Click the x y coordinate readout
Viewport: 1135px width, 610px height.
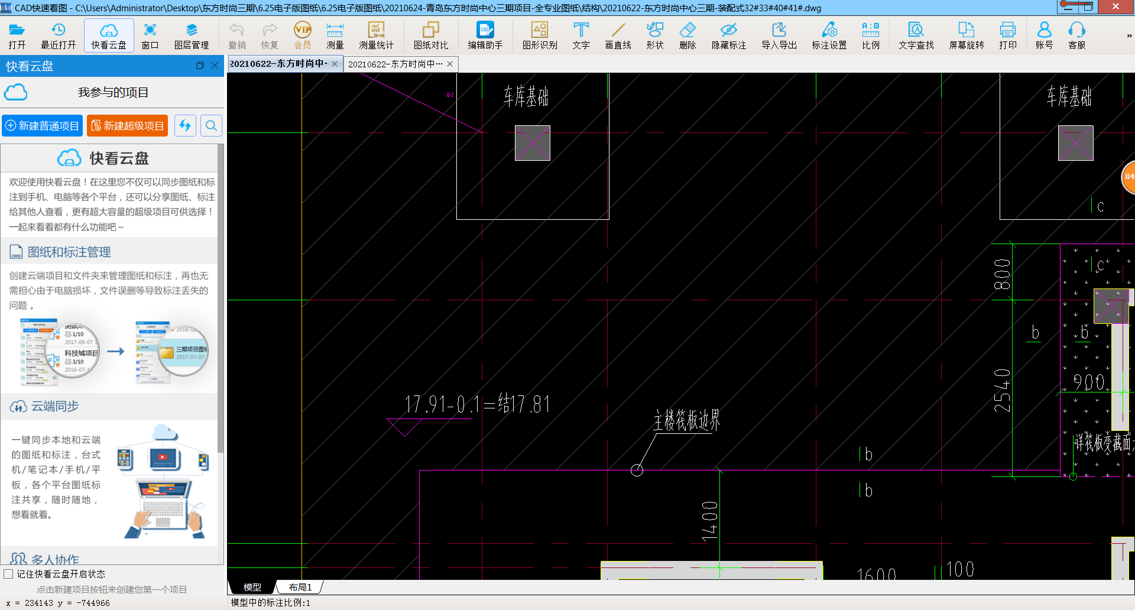[58, 603]
